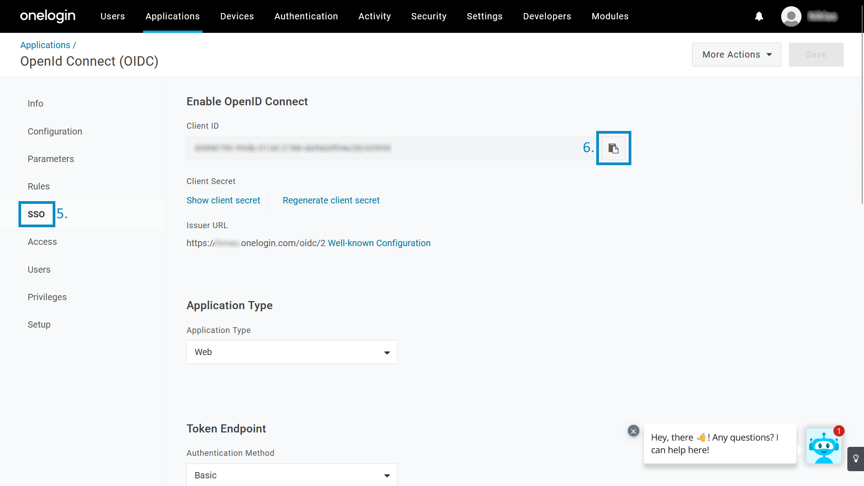Open Well-known Configuration link
Image resolution: width=864 pixels, height=486 pixels.
click(x=379, y=243)
